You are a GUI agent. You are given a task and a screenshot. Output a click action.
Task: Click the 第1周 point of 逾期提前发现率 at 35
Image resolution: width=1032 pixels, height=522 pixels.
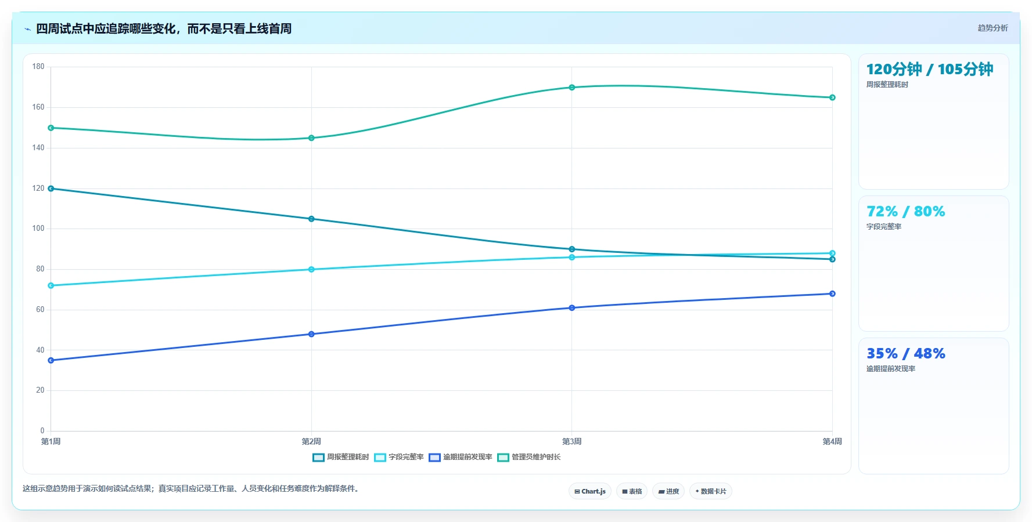click(51, 360)
